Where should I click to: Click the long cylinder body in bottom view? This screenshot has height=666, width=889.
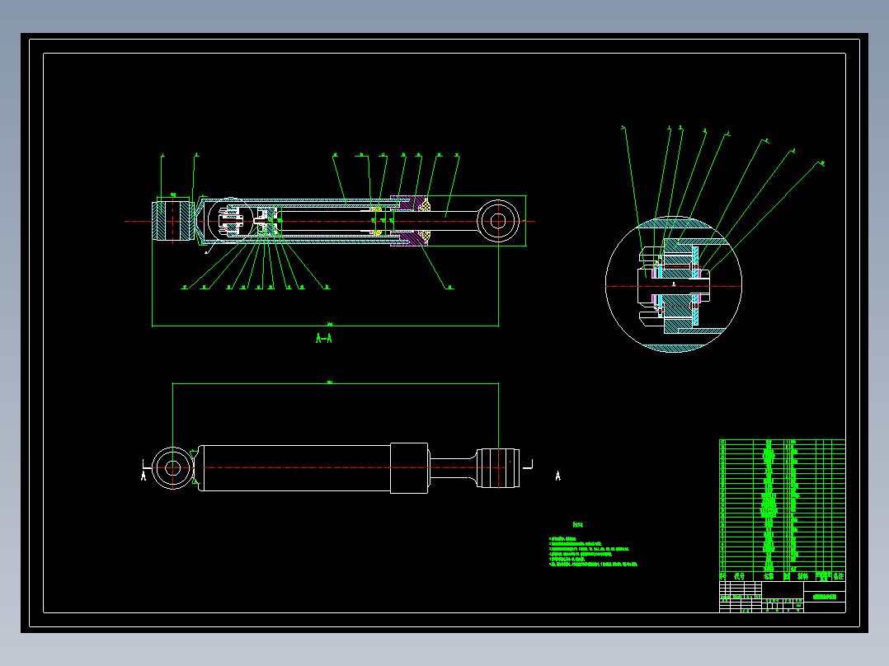coord(295,467)
